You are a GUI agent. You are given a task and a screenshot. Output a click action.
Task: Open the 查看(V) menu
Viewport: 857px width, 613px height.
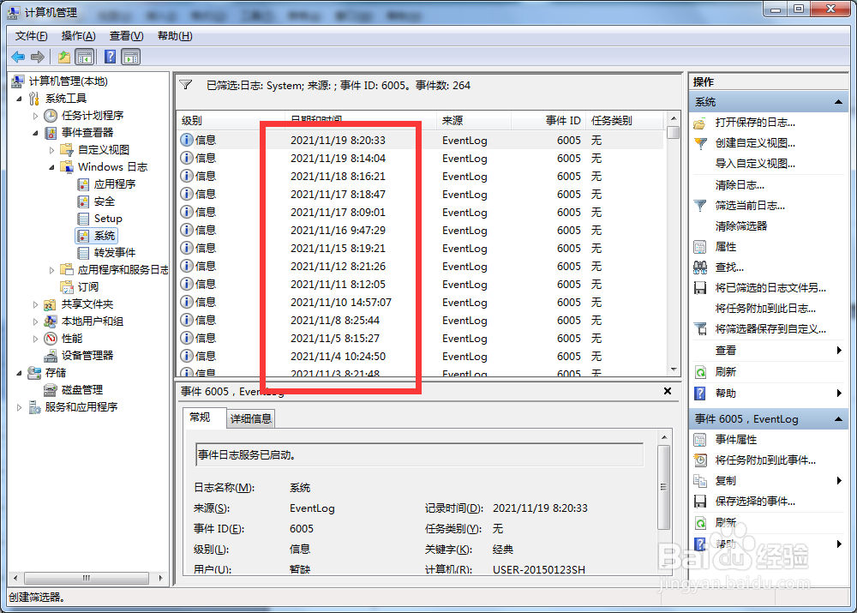click(126, 36)
